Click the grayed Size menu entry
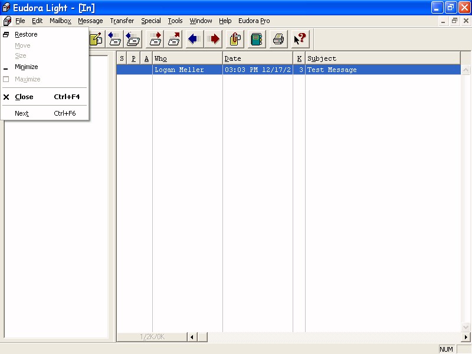The height and width of the screenshot is (354, 472). [45, 55]
